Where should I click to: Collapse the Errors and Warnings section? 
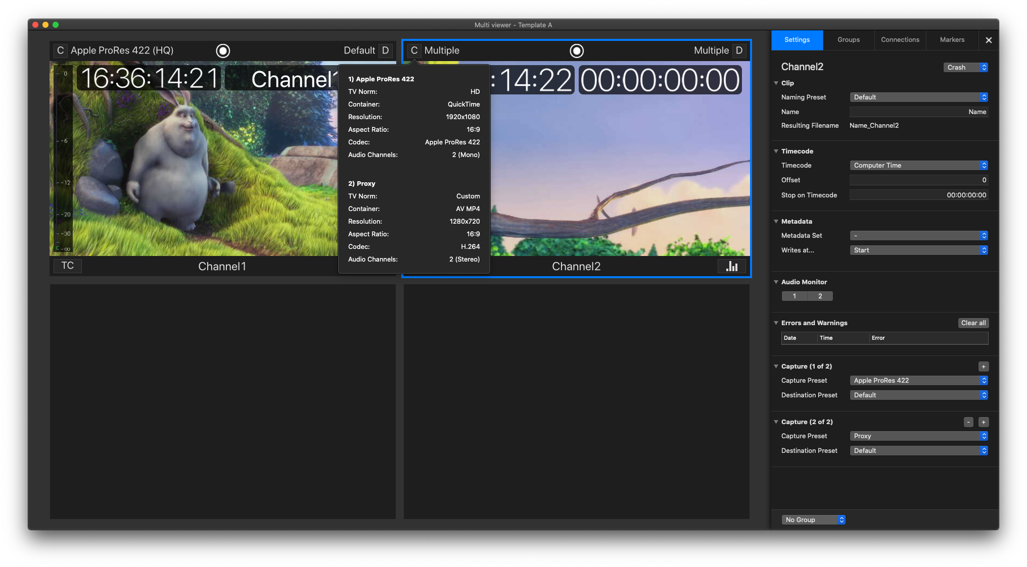pos(776,323)
